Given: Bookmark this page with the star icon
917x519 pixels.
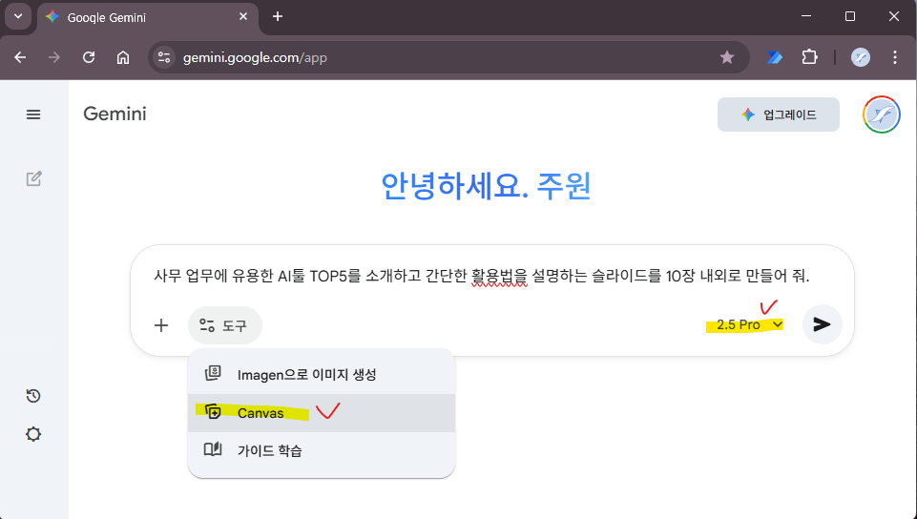Looking at the screenshot, I should coord(727,57).
